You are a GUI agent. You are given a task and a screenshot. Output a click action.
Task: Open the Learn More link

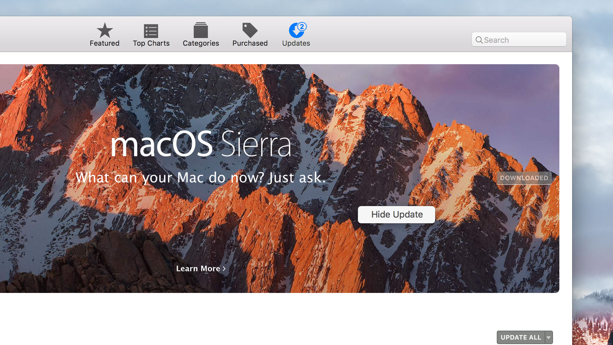(201, 269)
